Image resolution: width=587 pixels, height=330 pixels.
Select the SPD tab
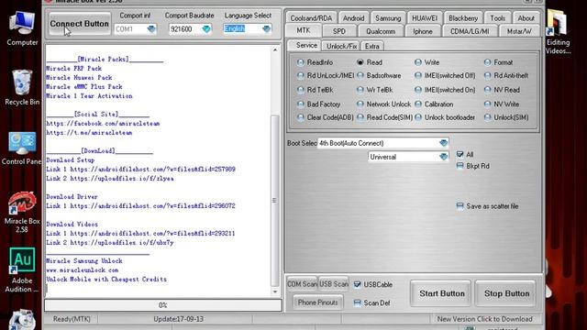339,31
